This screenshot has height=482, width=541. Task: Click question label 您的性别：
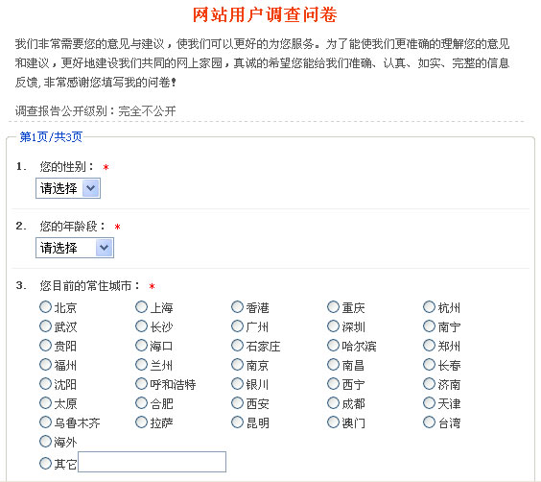[x=66, y=167]
